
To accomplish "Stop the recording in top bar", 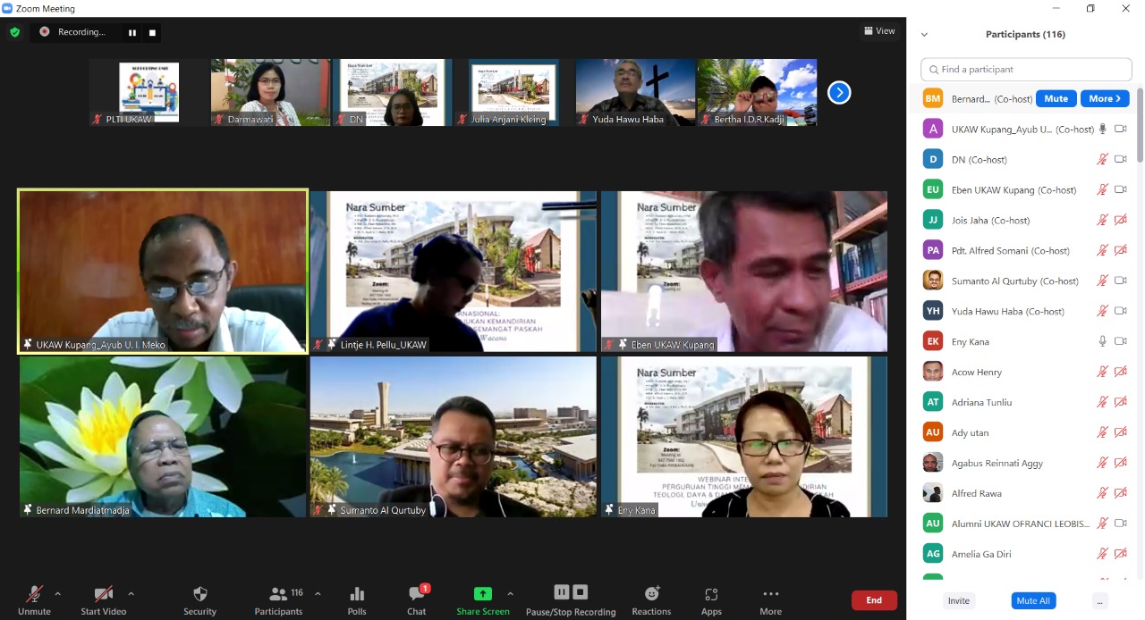I will 152,32.
